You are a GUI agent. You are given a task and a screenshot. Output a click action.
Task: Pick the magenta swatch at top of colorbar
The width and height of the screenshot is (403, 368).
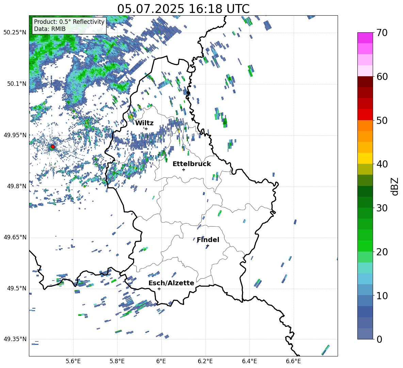[365, 38]
